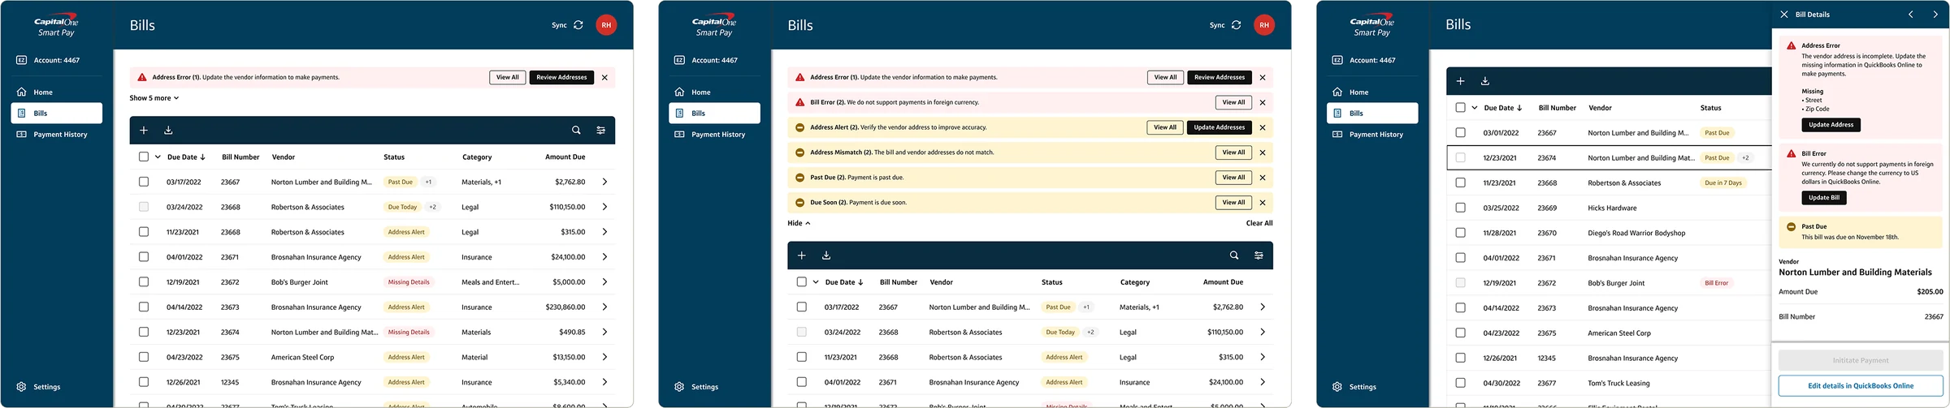Open selection dropdown chevron beside right header checkbox
1950x408 pixels.
(1474, 108)
